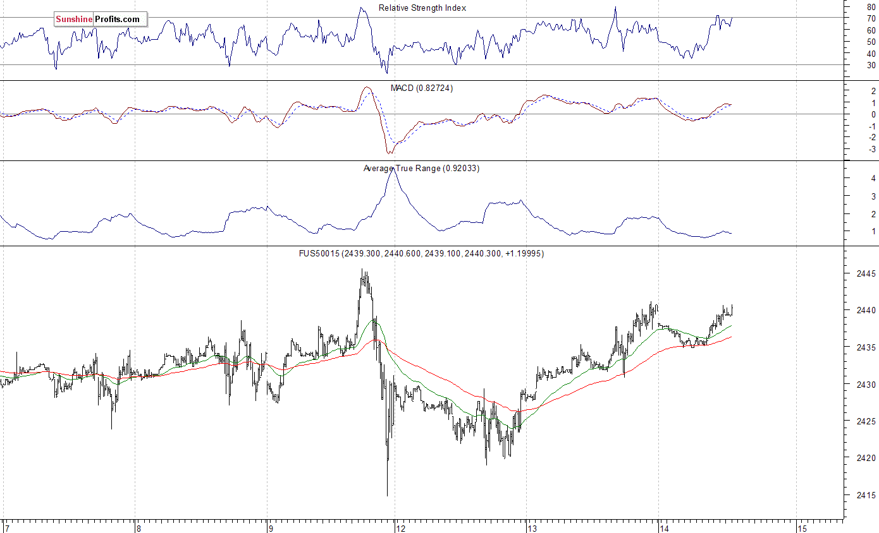Click date label 12 on time axis
This screenshot has height=533, width=879.
click(x=400, y=529)
